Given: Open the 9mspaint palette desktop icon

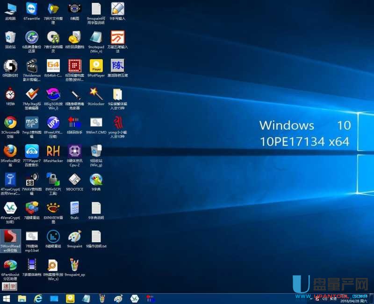Looking at the screenshot, I should tap(75, 239).
